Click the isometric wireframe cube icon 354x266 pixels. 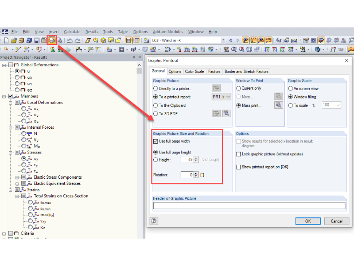[249, 49]
